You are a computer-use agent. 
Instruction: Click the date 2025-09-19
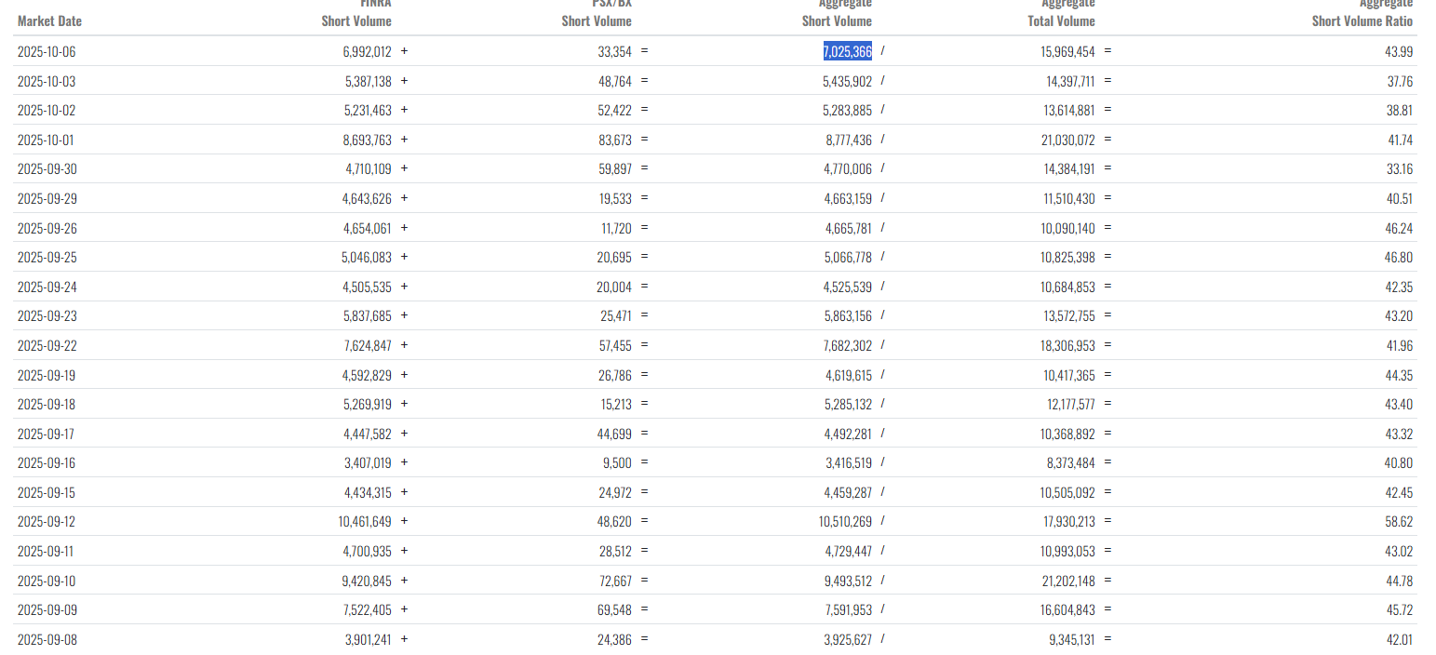point(47,376)
